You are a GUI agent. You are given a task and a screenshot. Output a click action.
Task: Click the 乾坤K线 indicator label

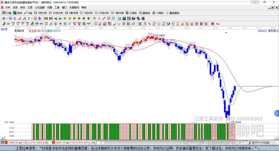[x=19, y=31]
